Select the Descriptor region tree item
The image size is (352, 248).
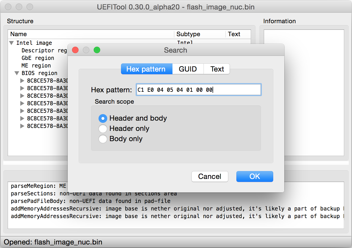pos(44,50)
